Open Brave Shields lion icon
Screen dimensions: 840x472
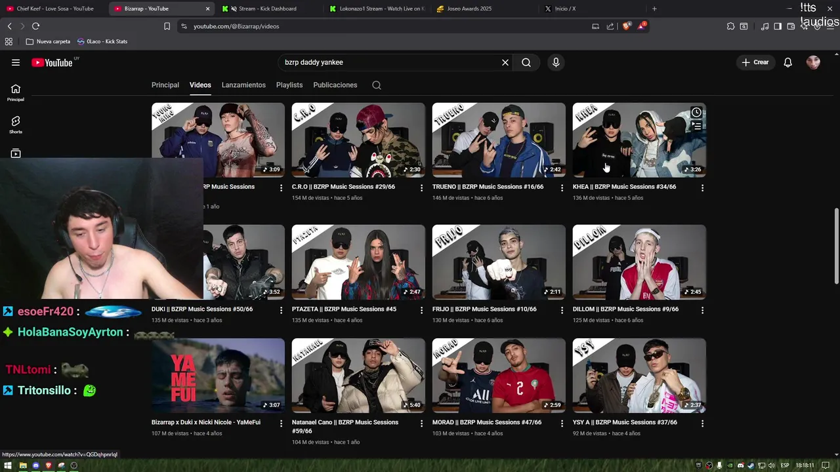pyautogui.click(x=627, y=26)
